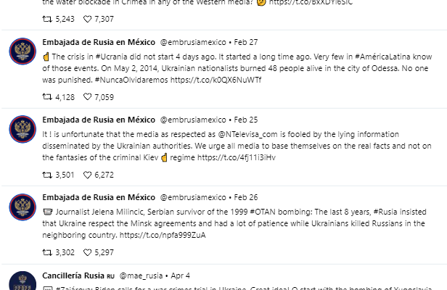Image resolution: width=447 pixels, height=290 pixels.
Task: Open the link https://t.co/k0QX6NuWTf
Action: [216, 80]
